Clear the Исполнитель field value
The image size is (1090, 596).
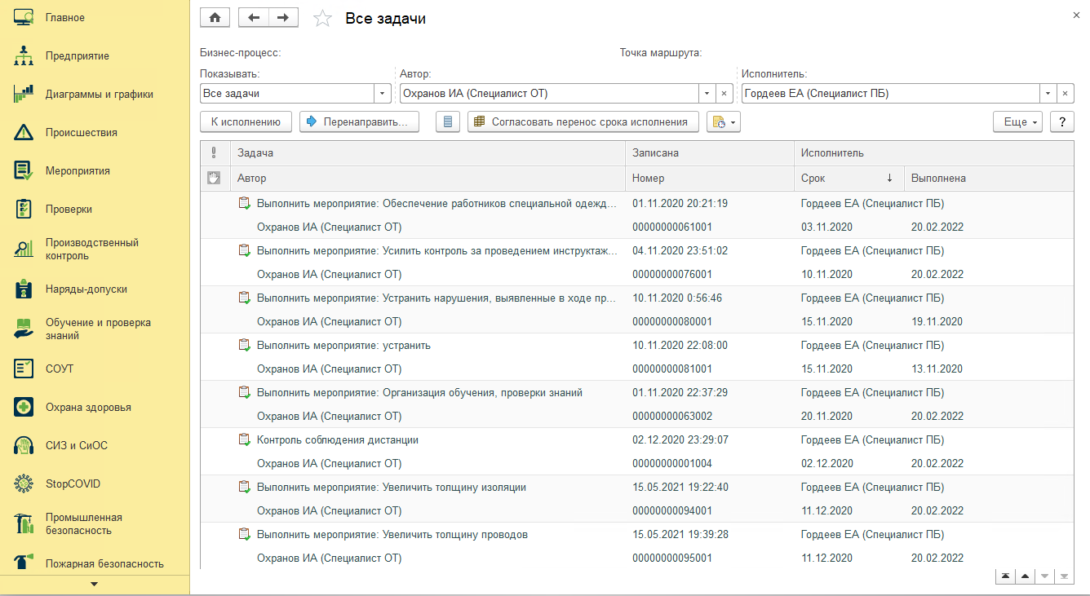pos(1066,94)
